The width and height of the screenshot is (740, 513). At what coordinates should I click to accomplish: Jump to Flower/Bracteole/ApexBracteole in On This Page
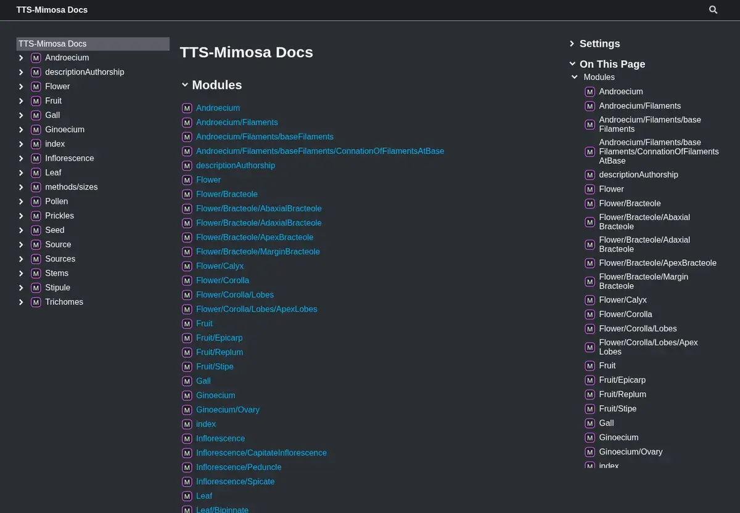(658, 263)
